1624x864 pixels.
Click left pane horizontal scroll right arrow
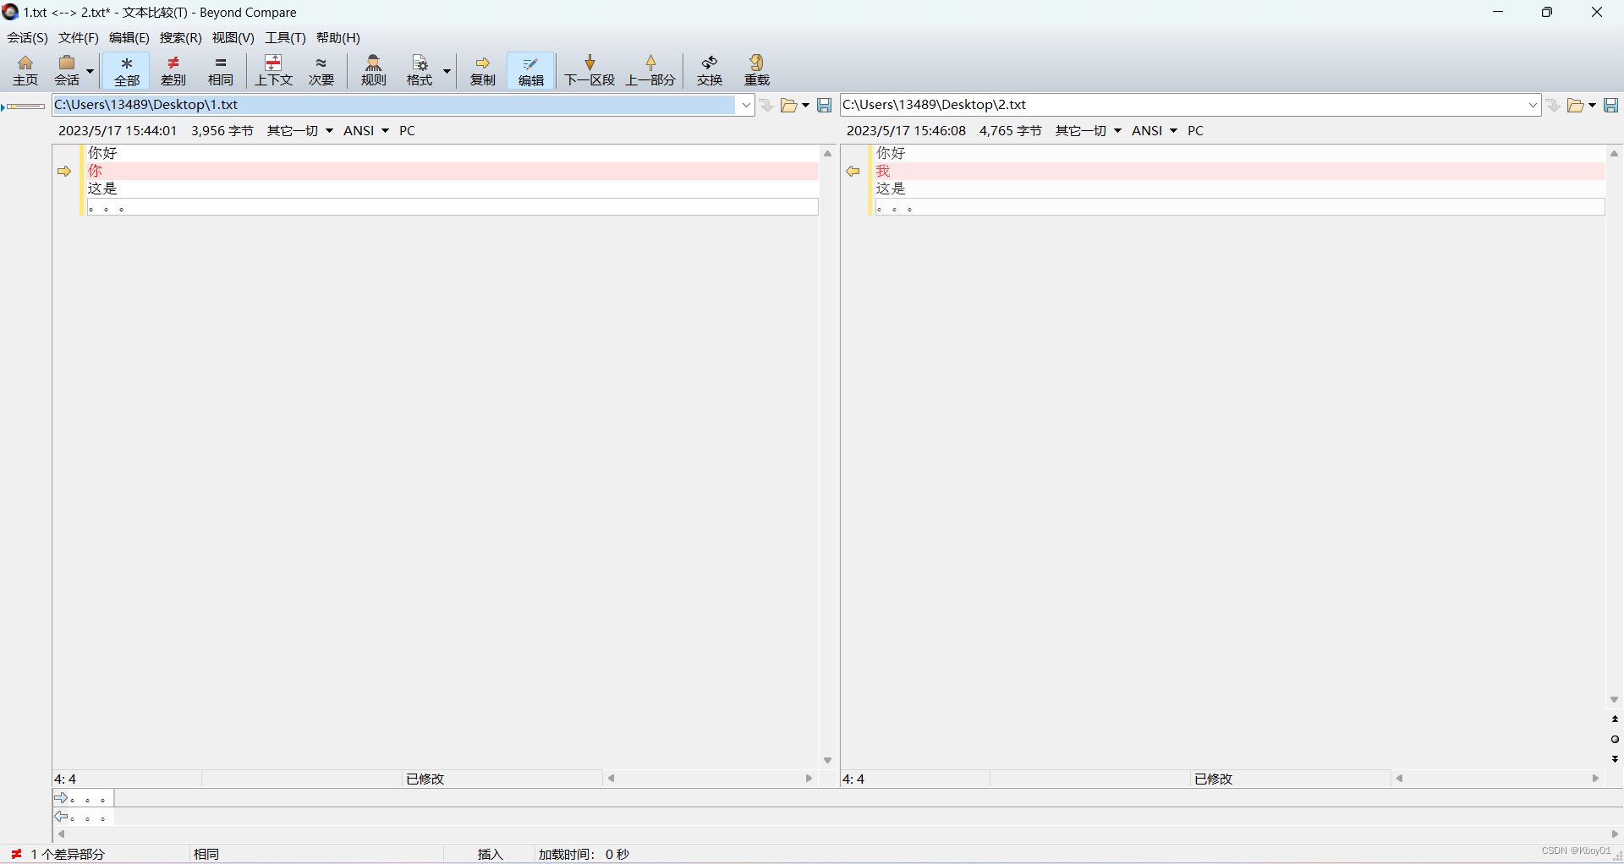tap(809, 779)
